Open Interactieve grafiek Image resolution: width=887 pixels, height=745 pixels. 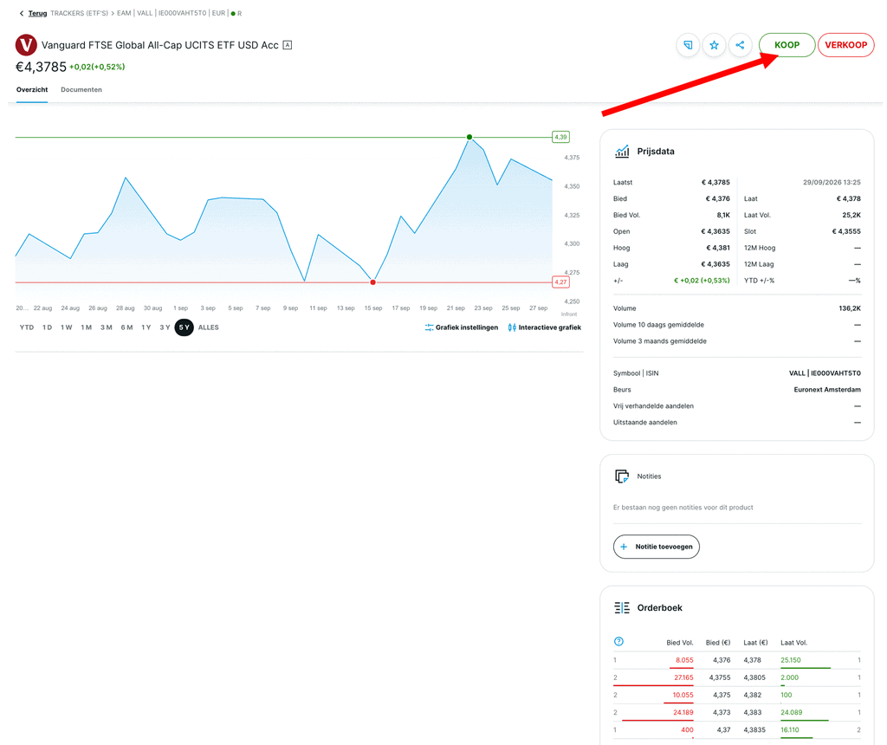tap(544, 327)
